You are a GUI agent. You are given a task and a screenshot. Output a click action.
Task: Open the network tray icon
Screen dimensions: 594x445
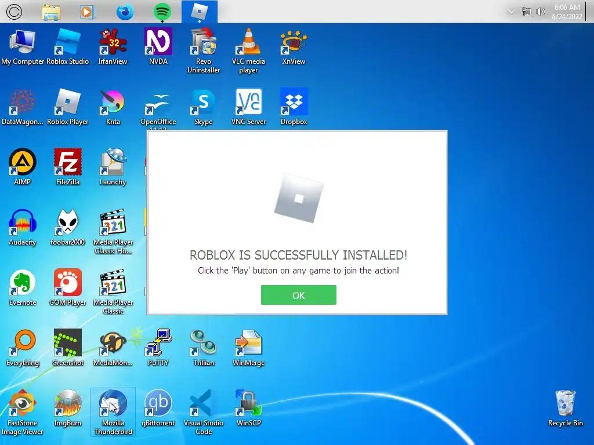pyautogui.click(x=526, y=12)
